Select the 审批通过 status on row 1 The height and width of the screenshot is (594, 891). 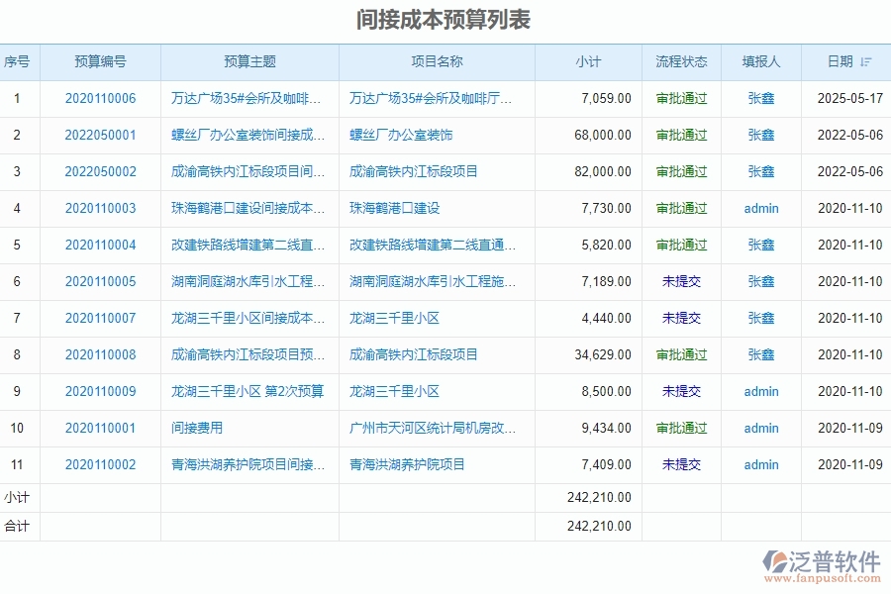click(x=681, y=98)
